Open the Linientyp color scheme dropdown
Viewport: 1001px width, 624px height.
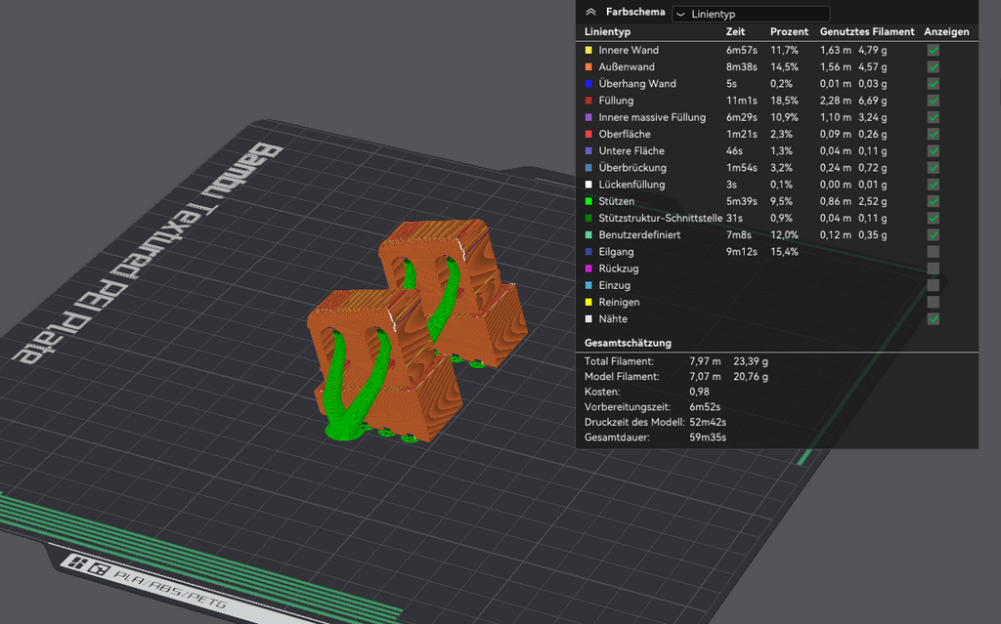point(751,14)
